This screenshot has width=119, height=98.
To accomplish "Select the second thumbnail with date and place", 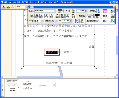I will click(28, 85).
